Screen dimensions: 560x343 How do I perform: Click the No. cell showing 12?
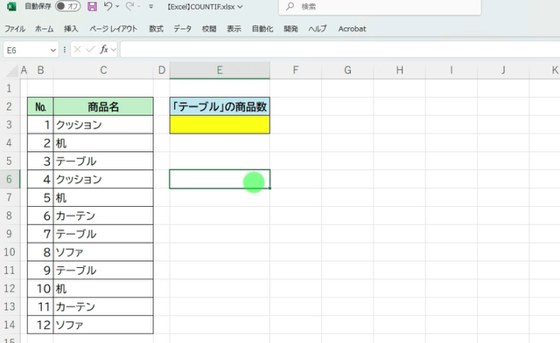coord(40,325)
